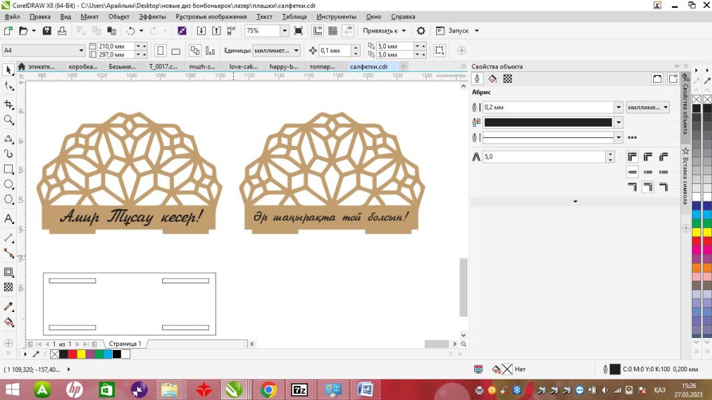Click the Import icon
The width and height of the screenshot is (712, 400).
coord(201,31)
